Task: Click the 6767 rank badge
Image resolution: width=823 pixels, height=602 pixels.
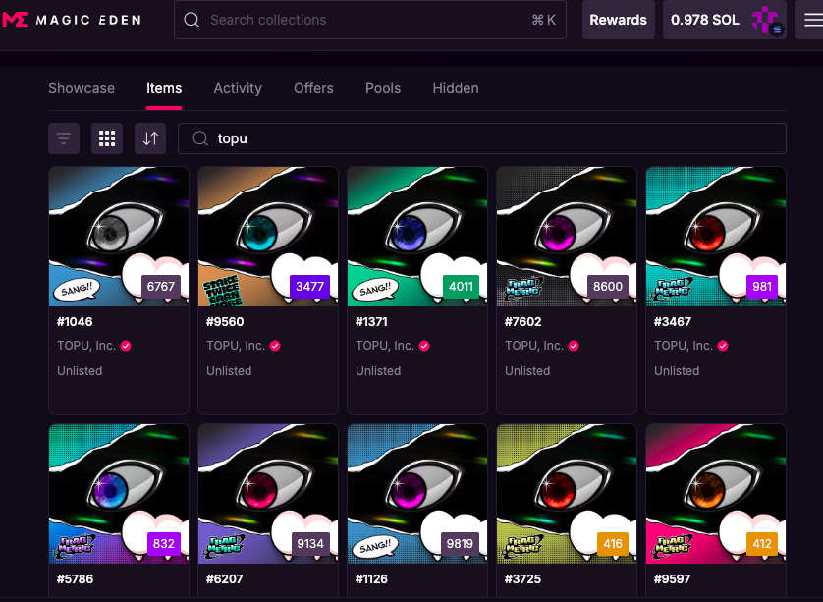Action: pyautogui.click(x=161, y=287)
